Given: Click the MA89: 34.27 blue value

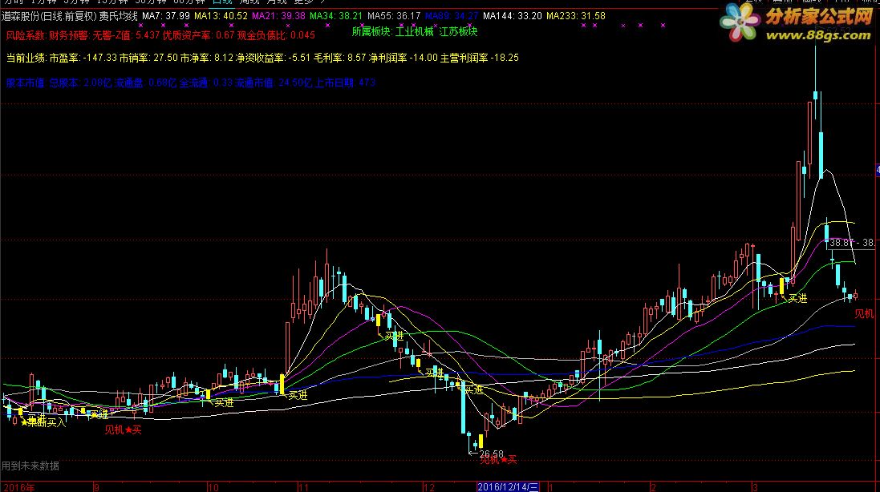Looking at the screenshot, I should click(451, 16).
